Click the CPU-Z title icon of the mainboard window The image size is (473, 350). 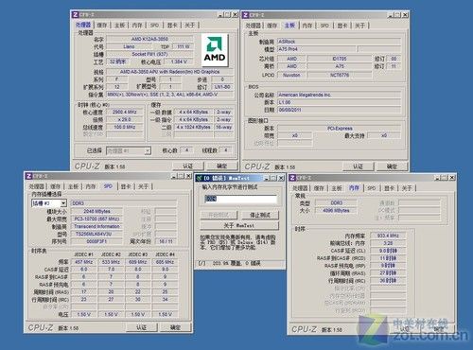[245, 15]
